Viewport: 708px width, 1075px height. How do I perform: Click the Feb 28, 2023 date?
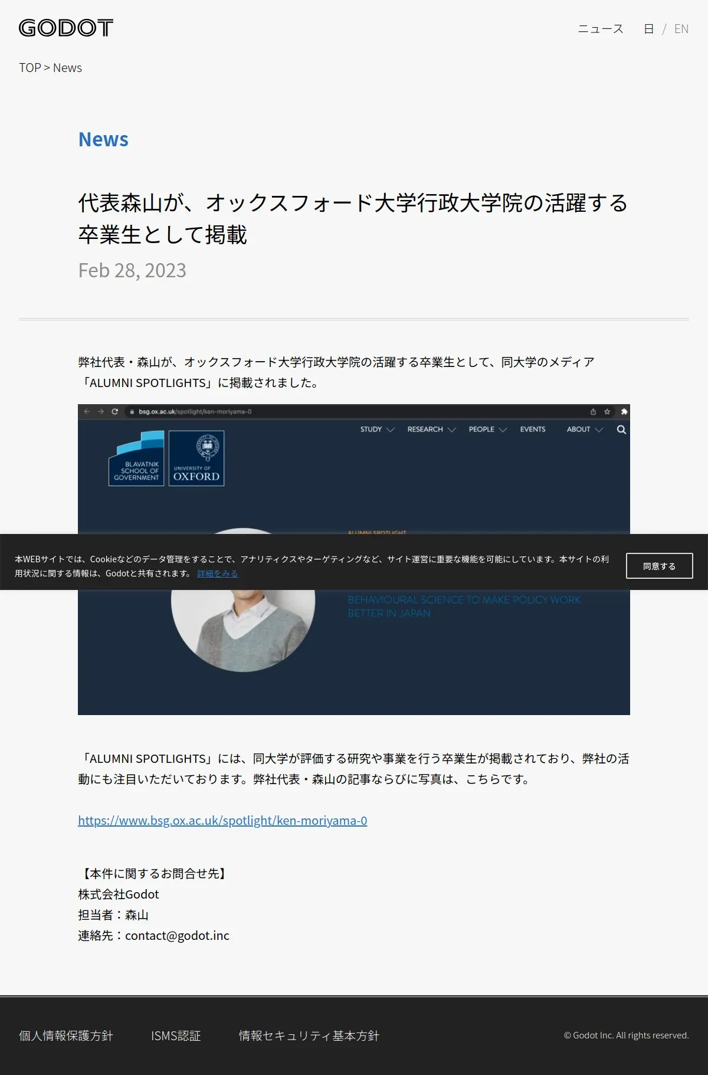click(132, 270)
